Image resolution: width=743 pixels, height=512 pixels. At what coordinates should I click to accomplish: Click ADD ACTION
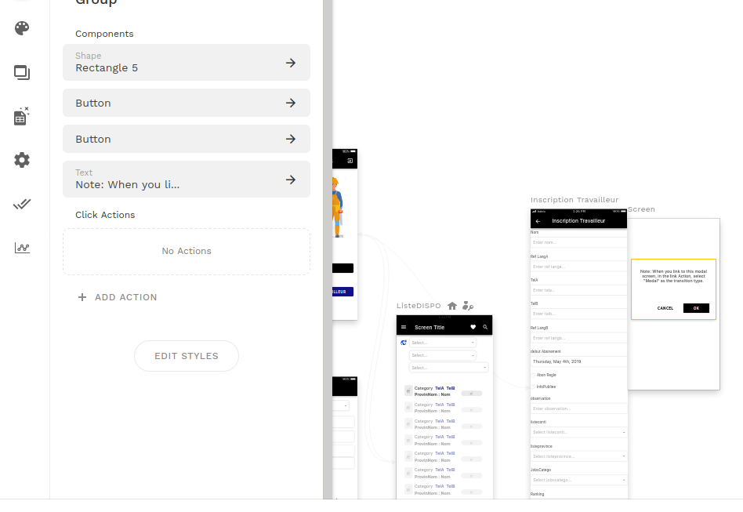(x=118, y=297)
